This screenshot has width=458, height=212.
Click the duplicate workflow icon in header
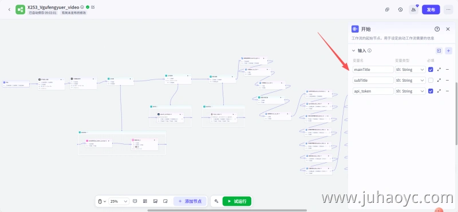pos(388,10)
